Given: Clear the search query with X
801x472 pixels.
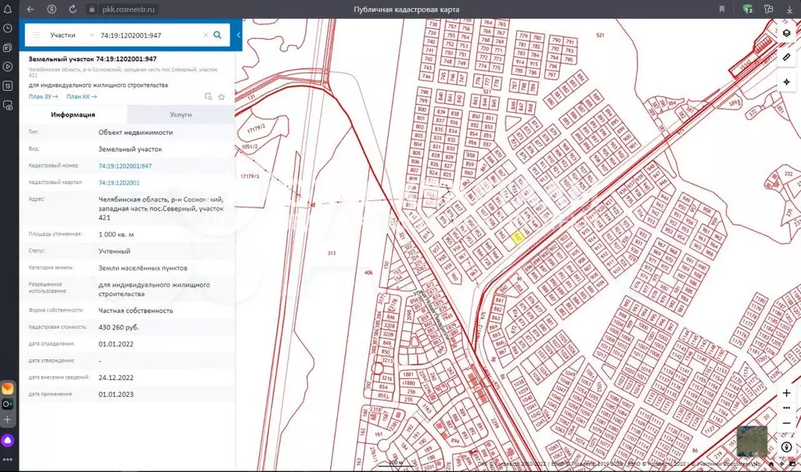Looking at the screenshot, I should 206,35.
